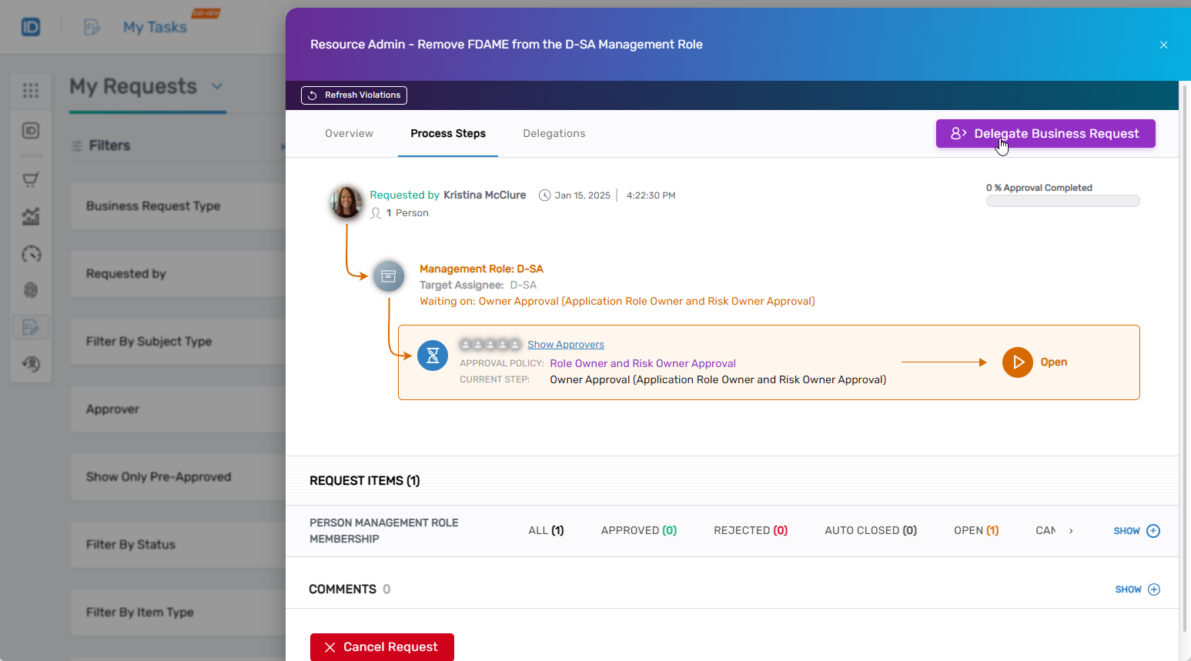1191x661 pixels.
Task: Switch to the Overview tab
Action: pos(349,134)
